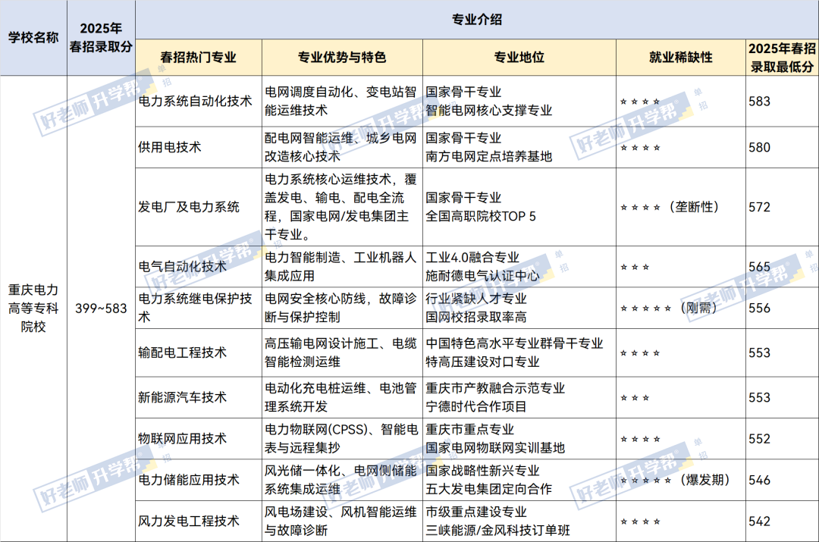Click the star rating for 电力系统自动化技术
This screenshot has height=542, width=819.
639,102
